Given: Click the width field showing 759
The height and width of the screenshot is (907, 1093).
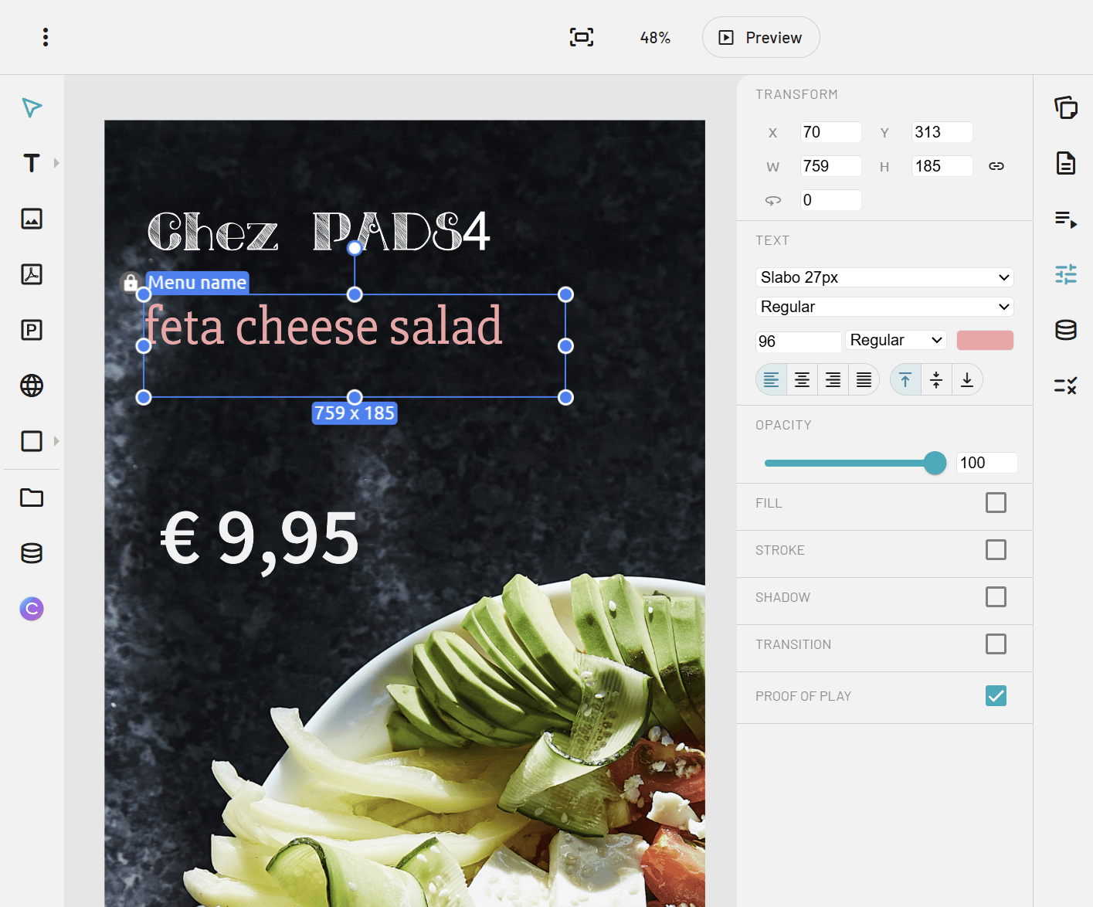Looking at the screenshot, I should pos(830,166).
